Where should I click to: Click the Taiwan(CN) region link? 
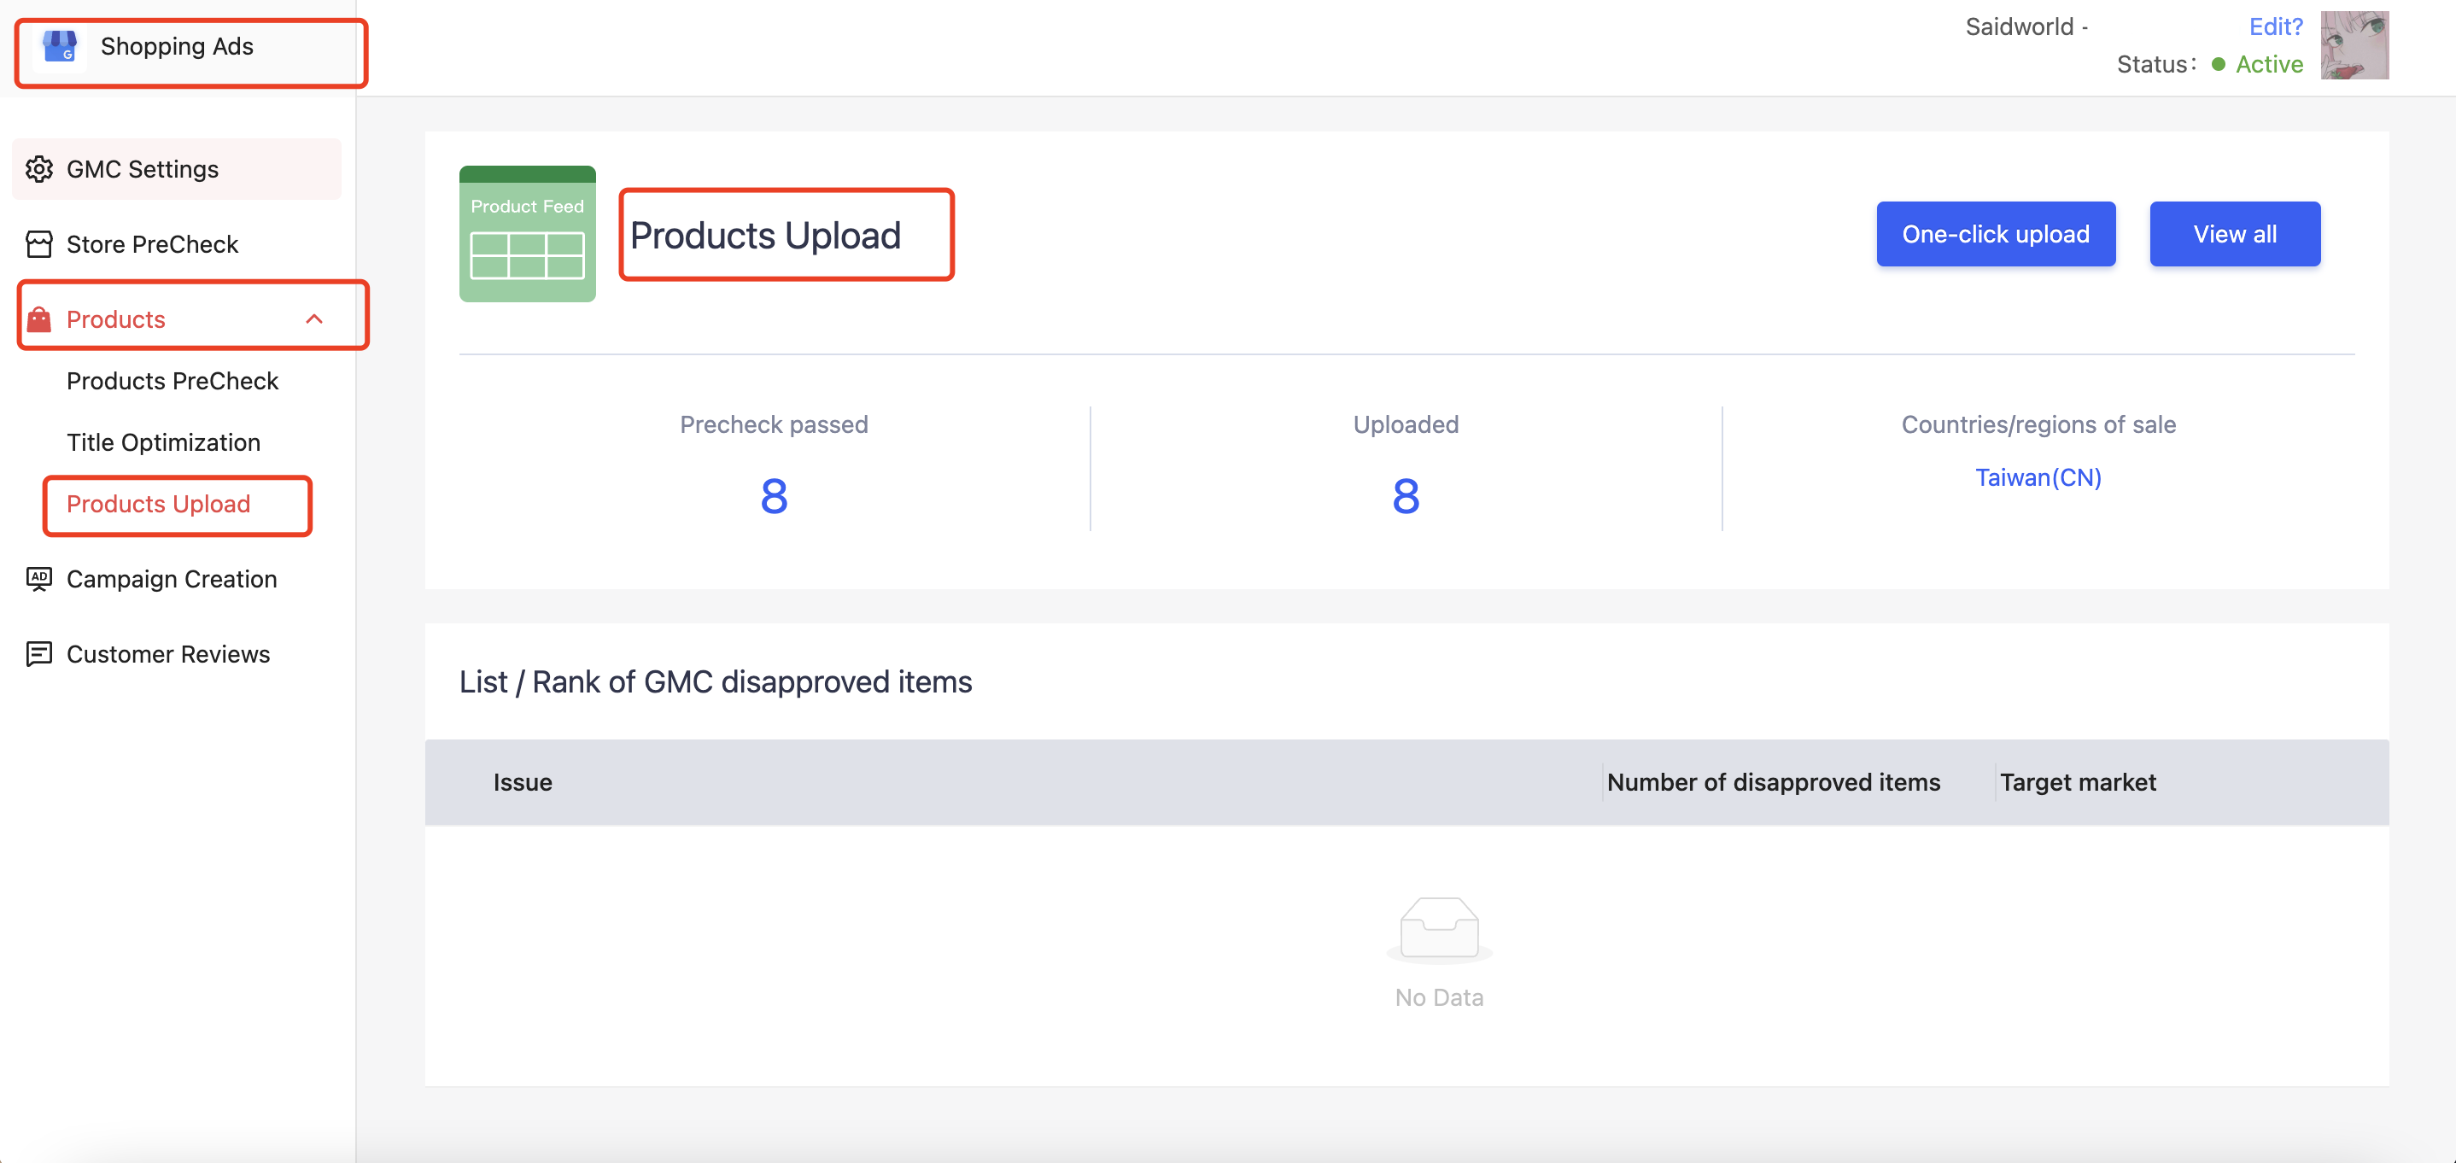2038,477
